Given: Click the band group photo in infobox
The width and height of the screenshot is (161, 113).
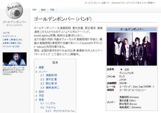Looking at the screenshot, I should (x=132, y=49).
